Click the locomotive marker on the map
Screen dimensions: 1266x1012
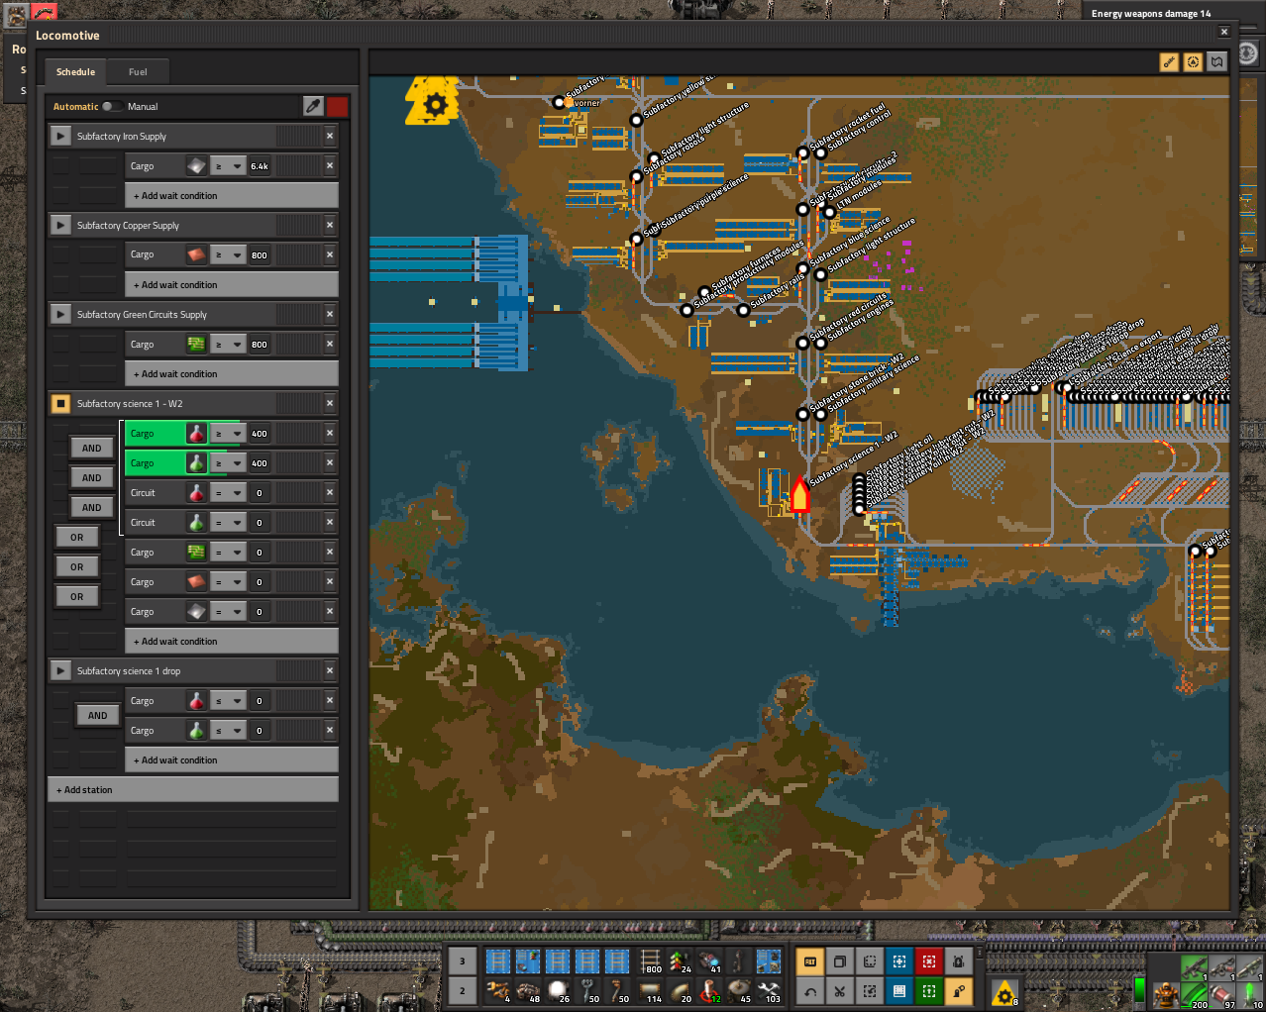pyautogui.click(x=799, y=494)
